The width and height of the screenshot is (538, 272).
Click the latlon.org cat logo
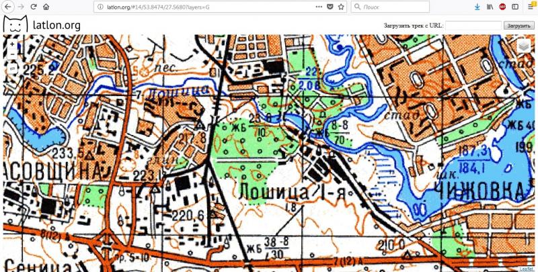click(14, 25)
